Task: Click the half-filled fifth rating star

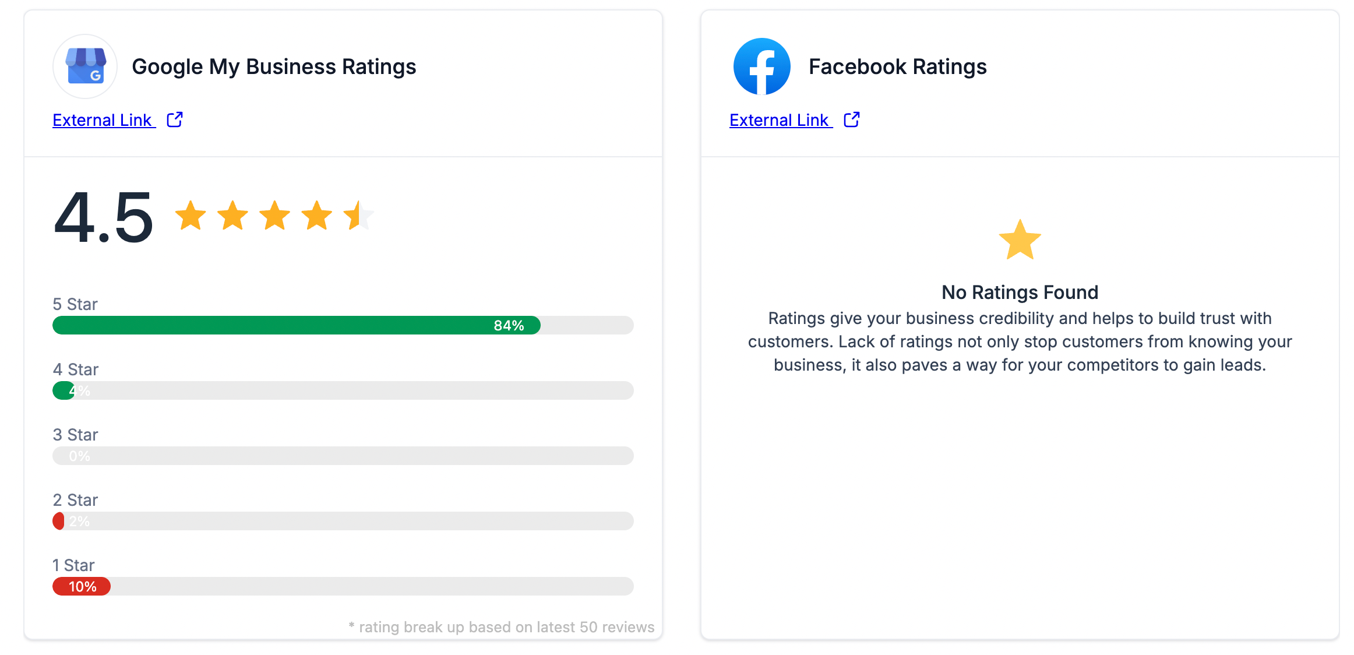Action: pos(357,216)
